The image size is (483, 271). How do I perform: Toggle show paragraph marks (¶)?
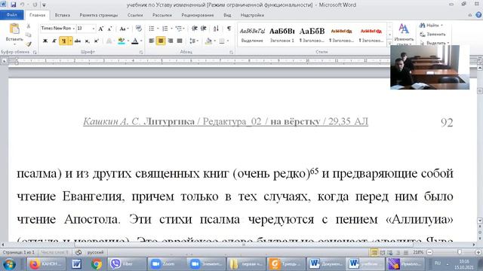[229, 29]
